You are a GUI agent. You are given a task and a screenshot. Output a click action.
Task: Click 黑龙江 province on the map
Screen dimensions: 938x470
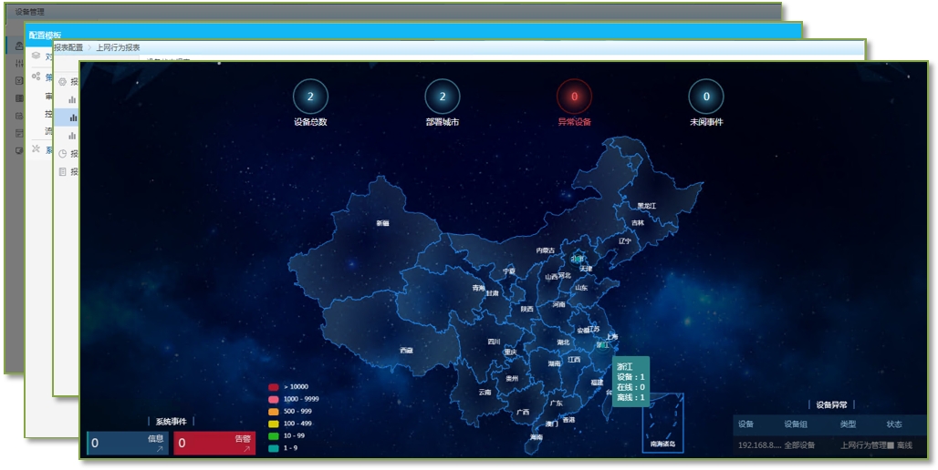point(646,206)
